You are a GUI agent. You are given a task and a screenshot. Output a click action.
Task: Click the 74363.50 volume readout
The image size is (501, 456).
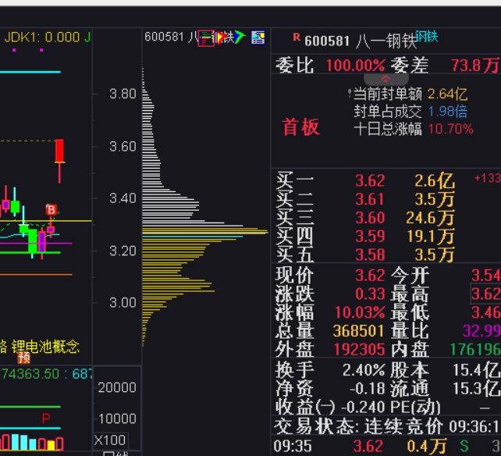click(30, 374)
